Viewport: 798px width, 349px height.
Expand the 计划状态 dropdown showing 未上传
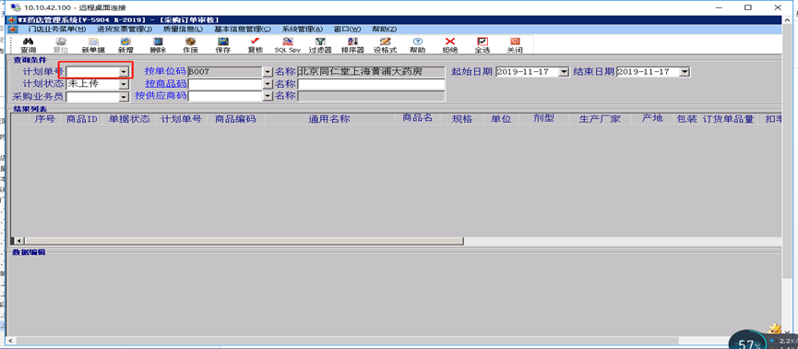(124, 84)
